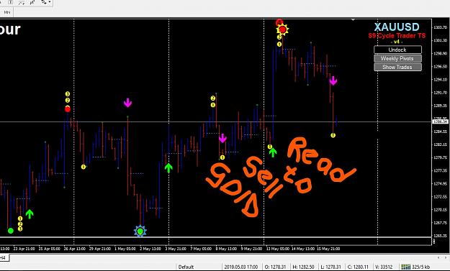Click the 1291.70 price scale label
Image resolution: width=450 pixels, height=271 pixels.
click(x=440, y=93)
